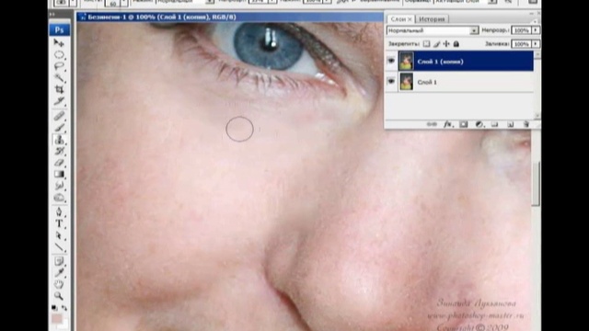
Task: Click the foreground color swatch
Action: click(57, 319)
